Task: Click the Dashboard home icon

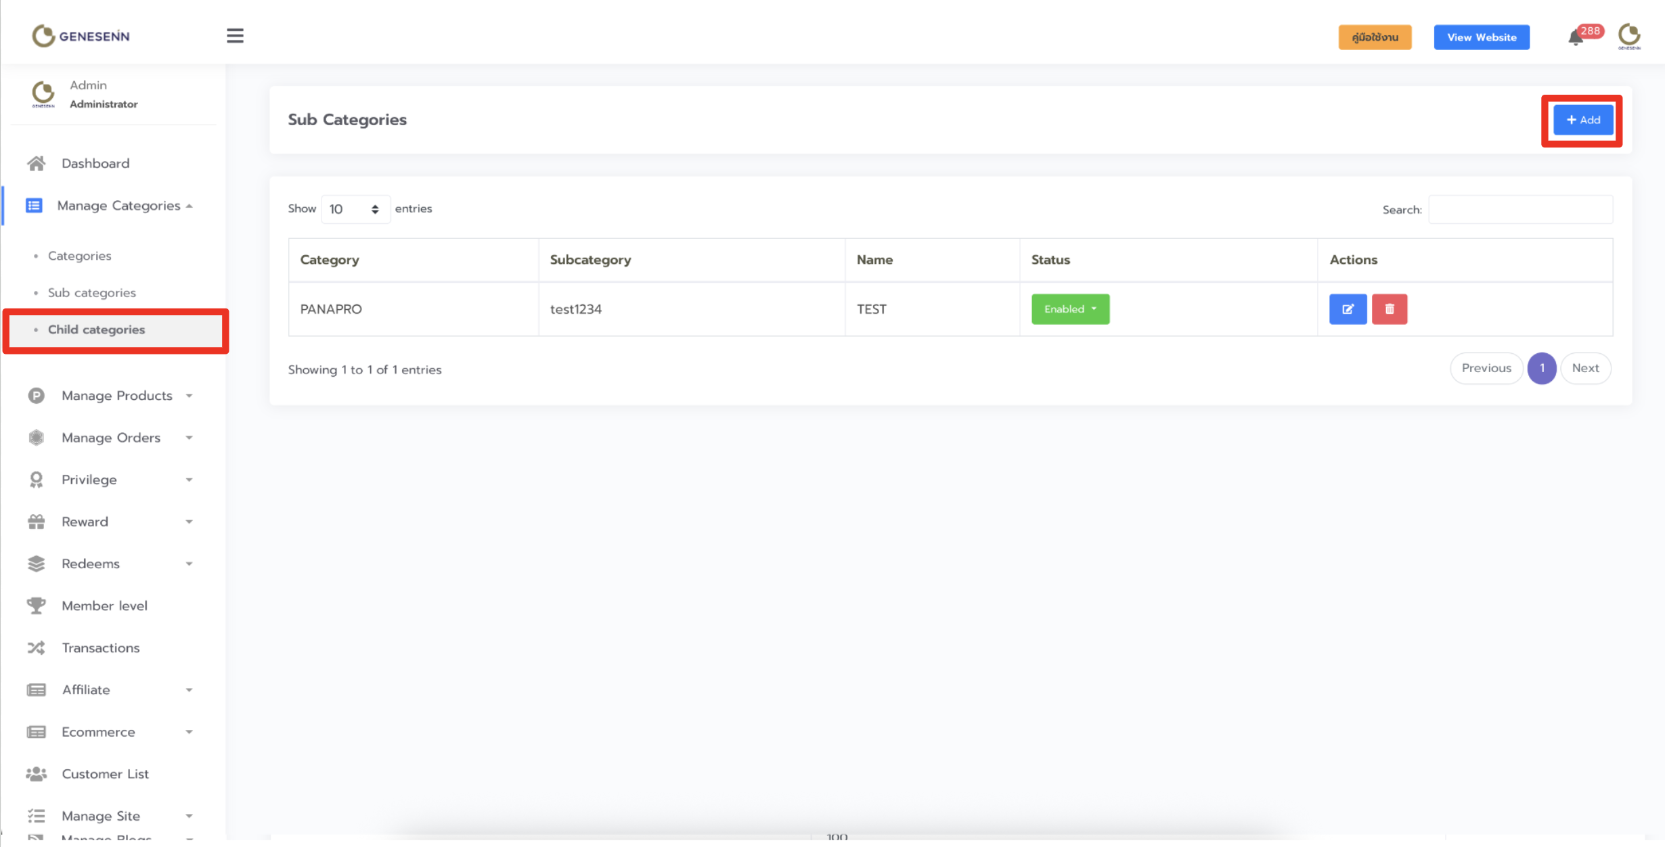Action: coord(37,163)
